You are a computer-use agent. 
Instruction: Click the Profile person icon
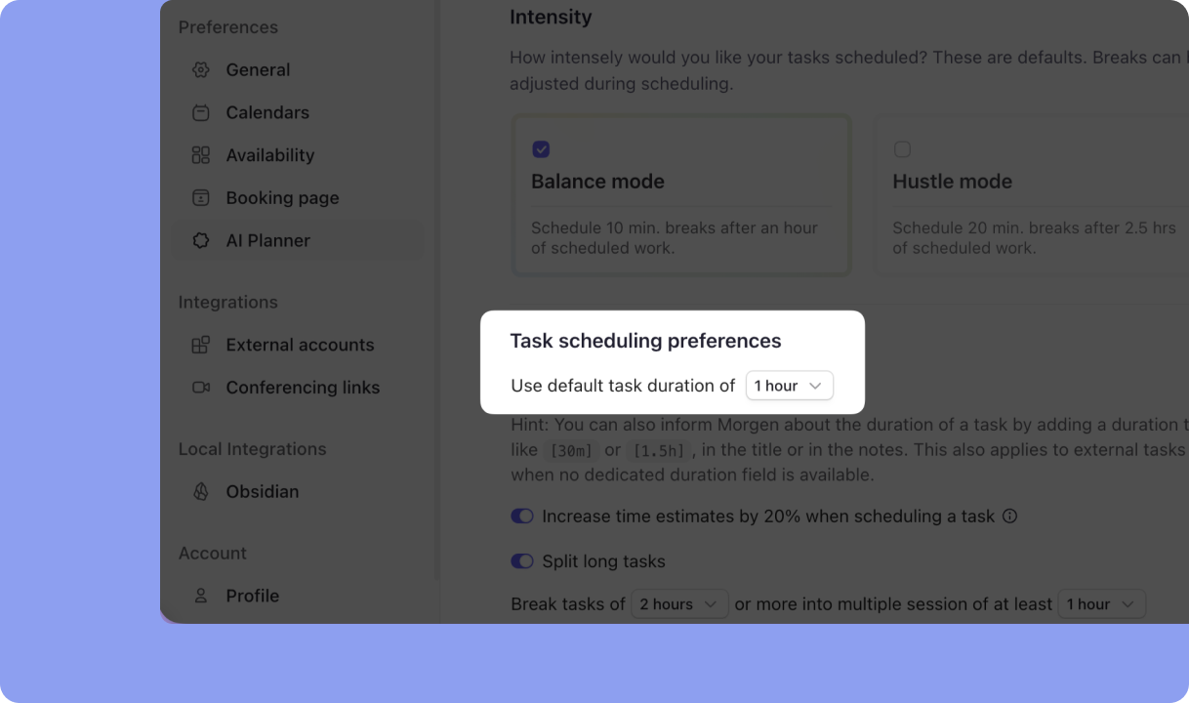click(x=200, y=596)
